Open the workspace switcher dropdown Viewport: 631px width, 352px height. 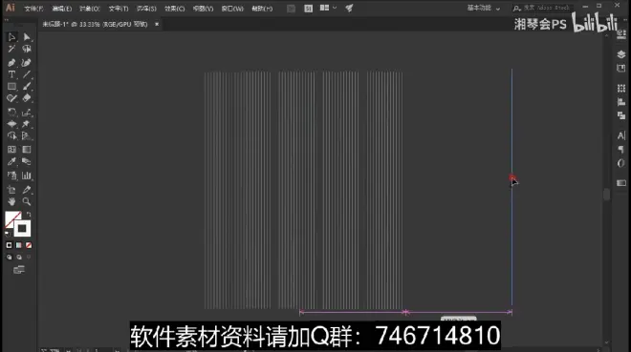[484, 8]
